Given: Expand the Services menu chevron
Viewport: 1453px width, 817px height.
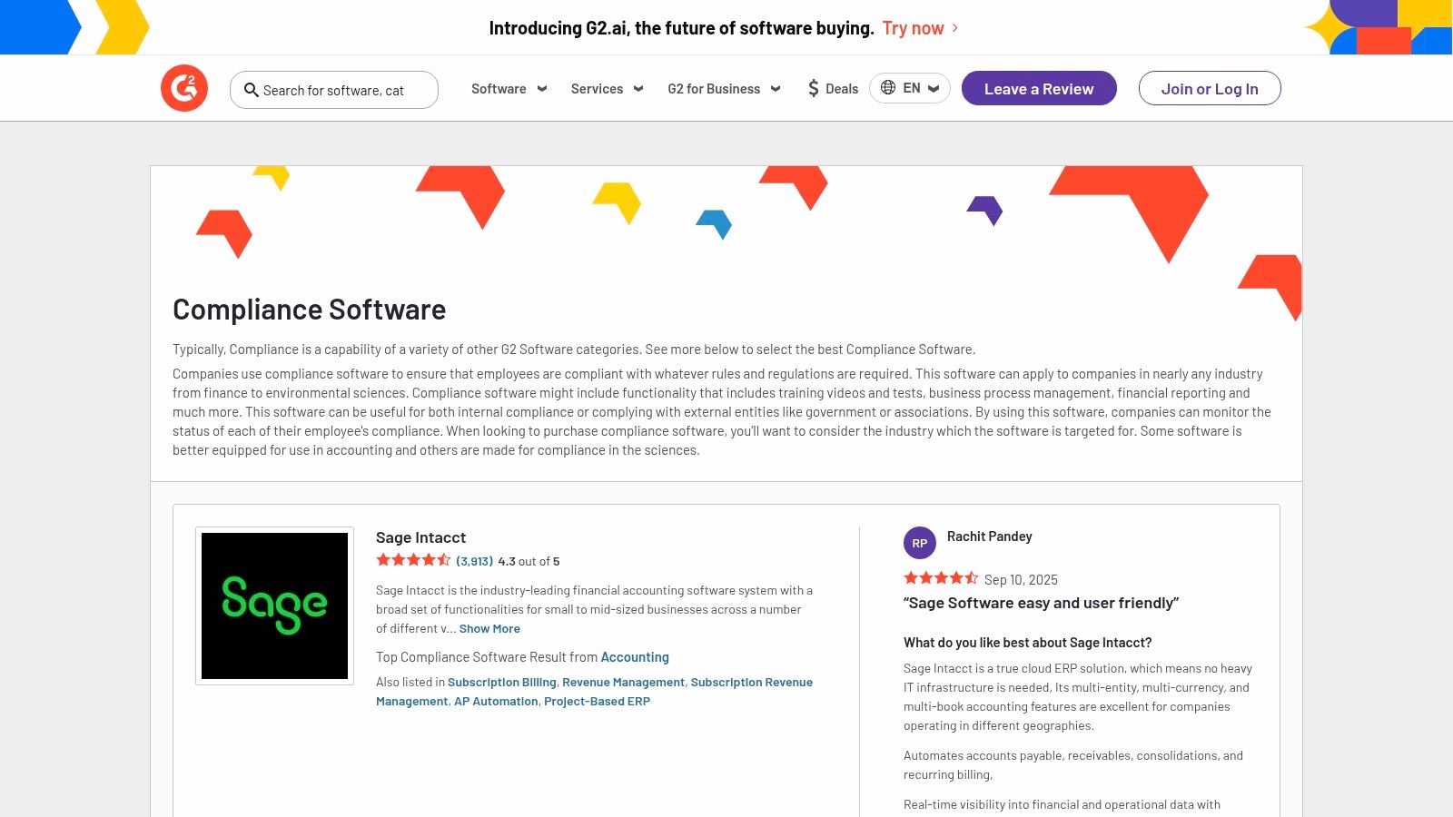Looking at the screenshot, I should point(638,89).
